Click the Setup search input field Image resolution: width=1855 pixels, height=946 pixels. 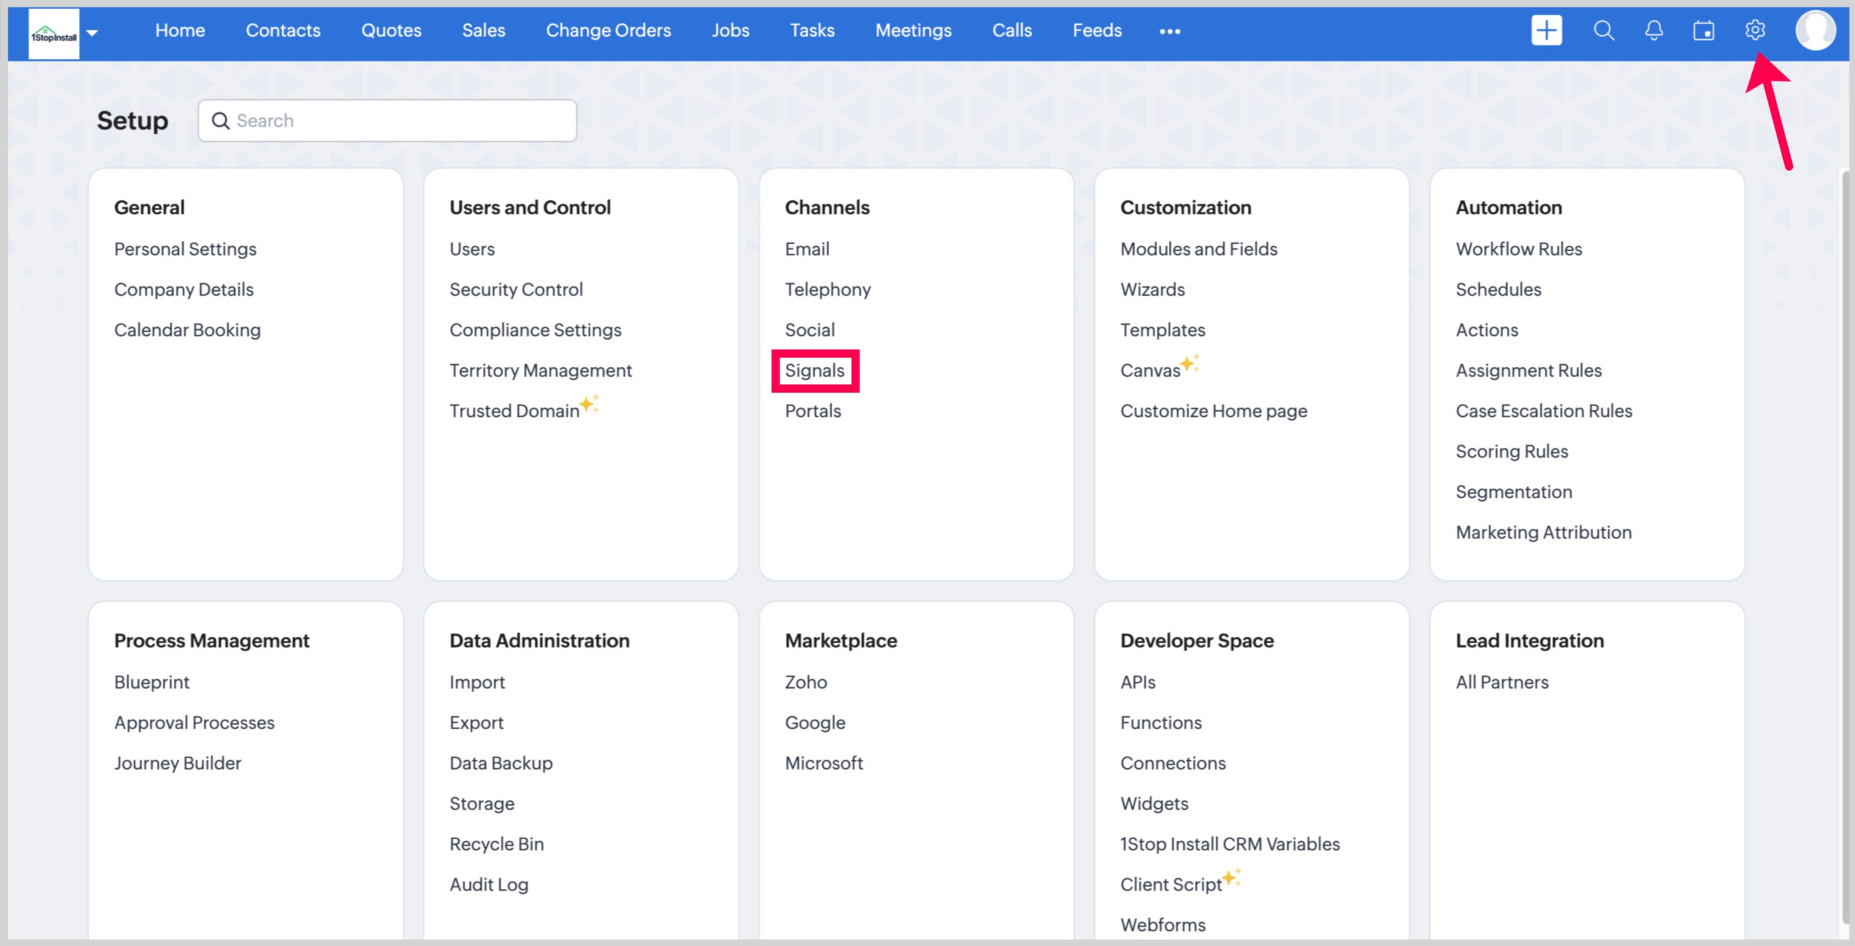coord(403,121)
